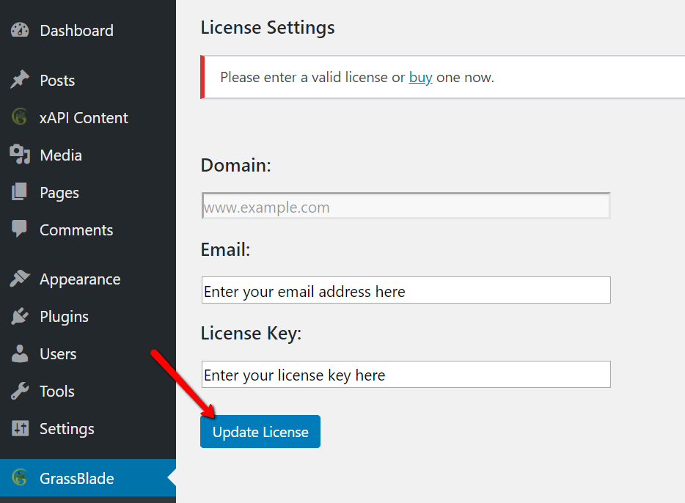Image resolution: width=685 pixels, height=503 pixels.
Task: Open the Settings menu item
Action: coord(88,429)
